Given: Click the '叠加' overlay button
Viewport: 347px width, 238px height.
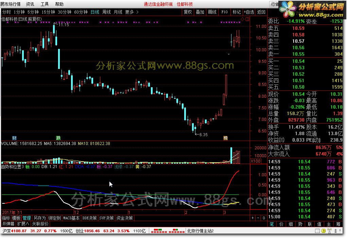Looking at the screenshot, I should pos(200,12).
